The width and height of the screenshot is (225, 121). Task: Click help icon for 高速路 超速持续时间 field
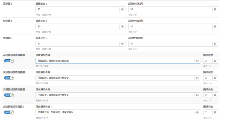pyautogui.click(x=215, y=9)
